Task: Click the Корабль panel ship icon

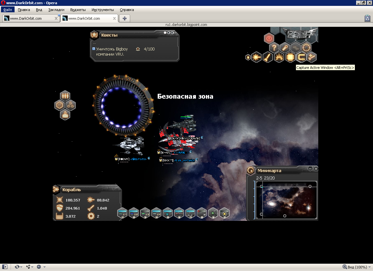Action: 56,189
